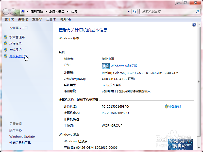Click the WORKGROUP value
203x152 pixels.
click(112, 126)
